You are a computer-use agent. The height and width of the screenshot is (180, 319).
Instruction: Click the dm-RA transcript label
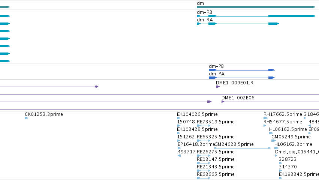[x=205, y=20]
